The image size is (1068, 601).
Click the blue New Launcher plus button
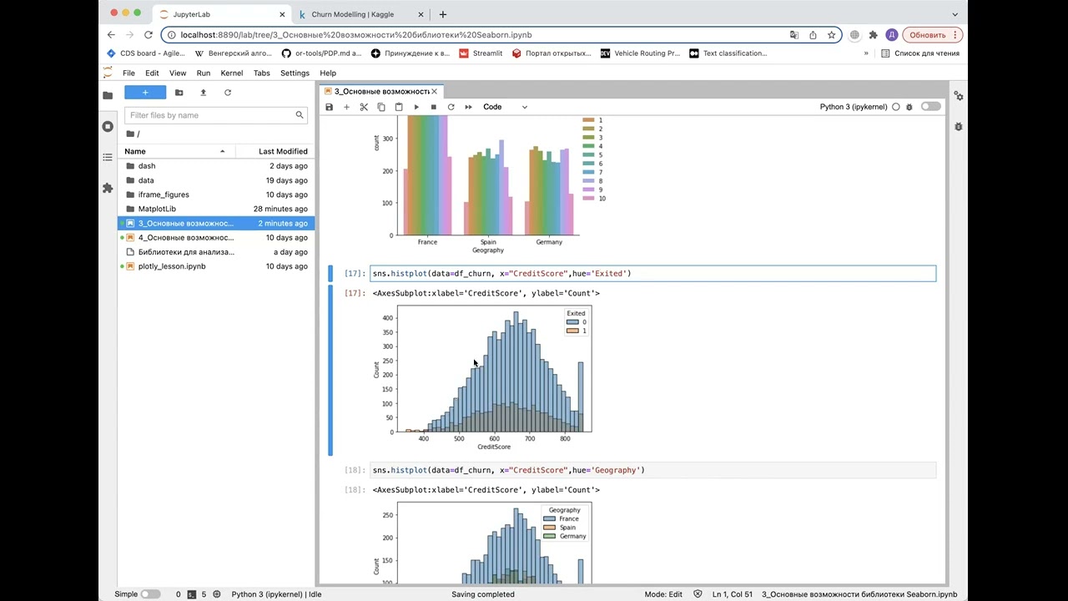click(x=145, y=93)
